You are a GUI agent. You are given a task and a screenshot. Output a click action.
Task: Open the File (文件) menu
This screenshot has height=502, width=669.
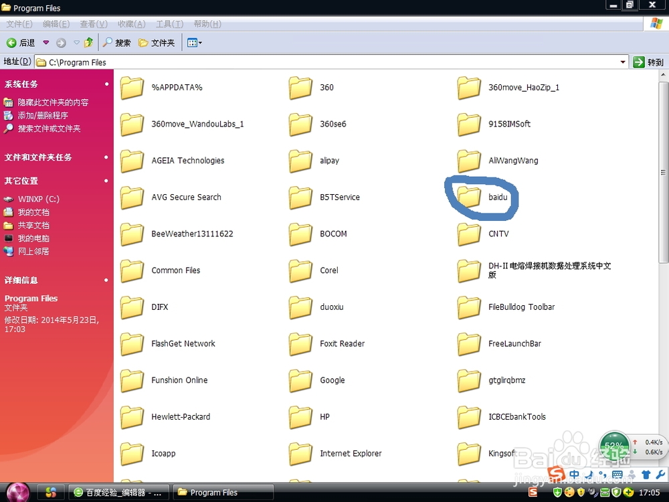click(19, 24)
